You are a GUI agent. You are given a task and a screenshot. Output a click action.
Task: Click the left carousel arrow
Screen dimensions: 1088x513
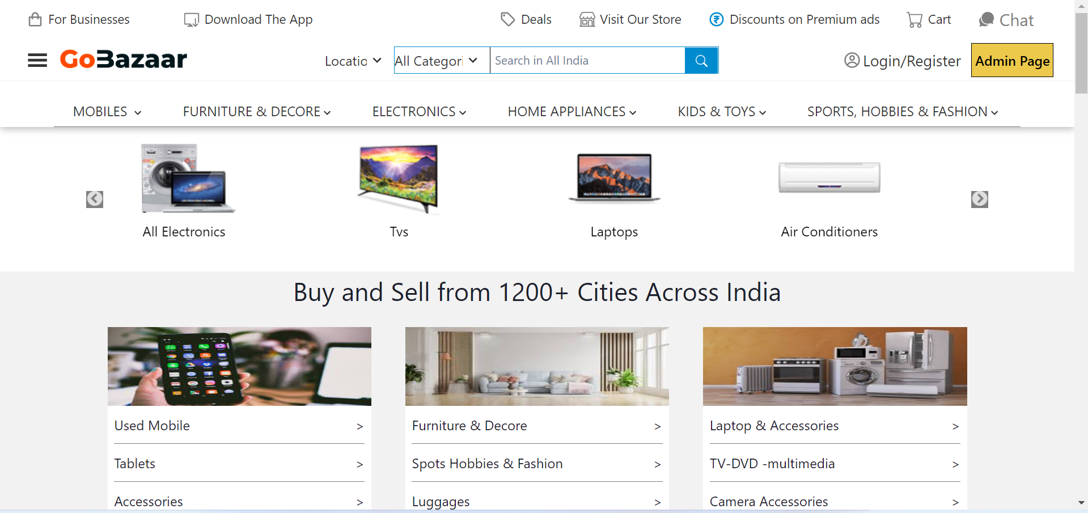click(x=94, y=199)
